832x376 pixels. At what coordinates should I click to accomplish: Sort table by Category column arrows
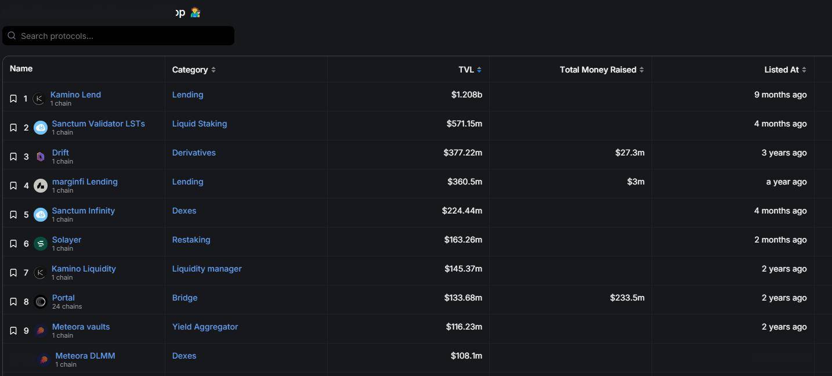tap(214, 70)
